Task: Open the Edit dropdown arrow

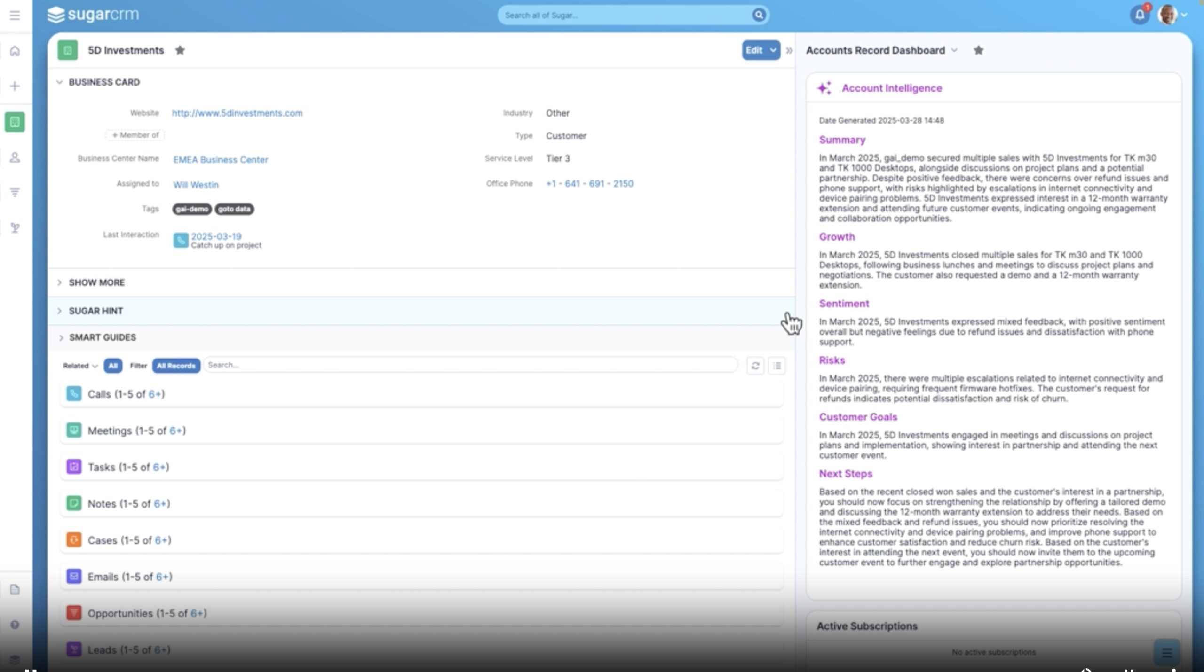Action: pos(773,50)
